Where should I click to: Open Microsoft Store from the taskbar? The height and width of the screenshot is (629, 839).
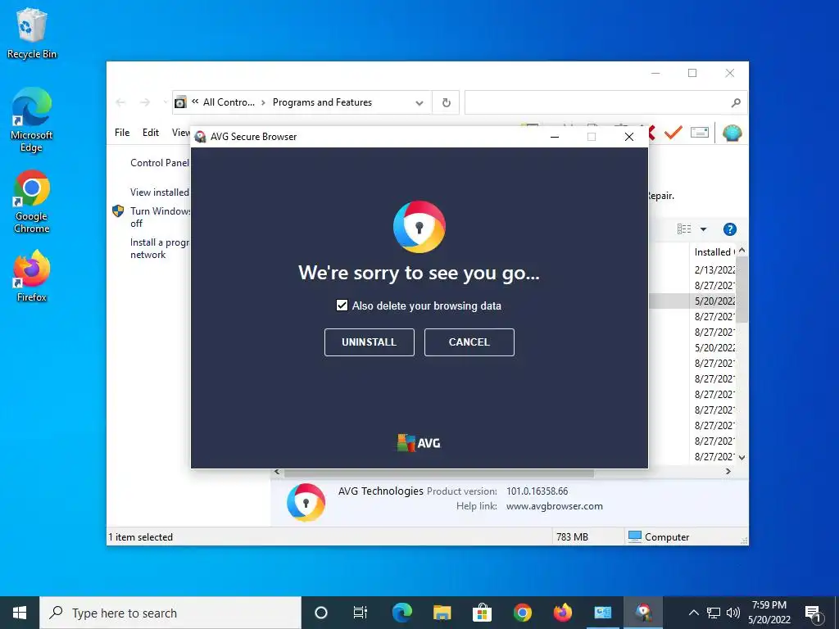(482, 613)
